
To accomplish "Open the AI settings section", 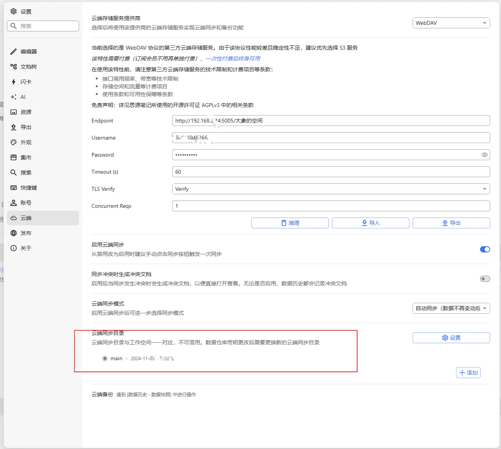I will [22, 97].
